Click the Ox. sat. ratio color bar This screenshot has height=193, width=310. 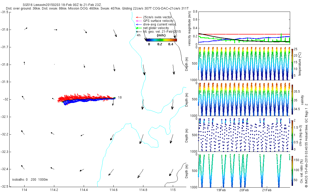pos(292,171)
